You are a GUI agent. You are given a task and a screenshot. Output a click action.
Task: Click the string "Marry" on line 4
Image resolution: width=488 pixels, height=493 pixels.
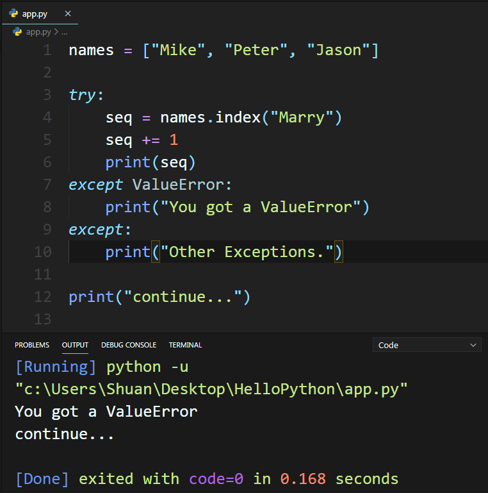point(302,117)
